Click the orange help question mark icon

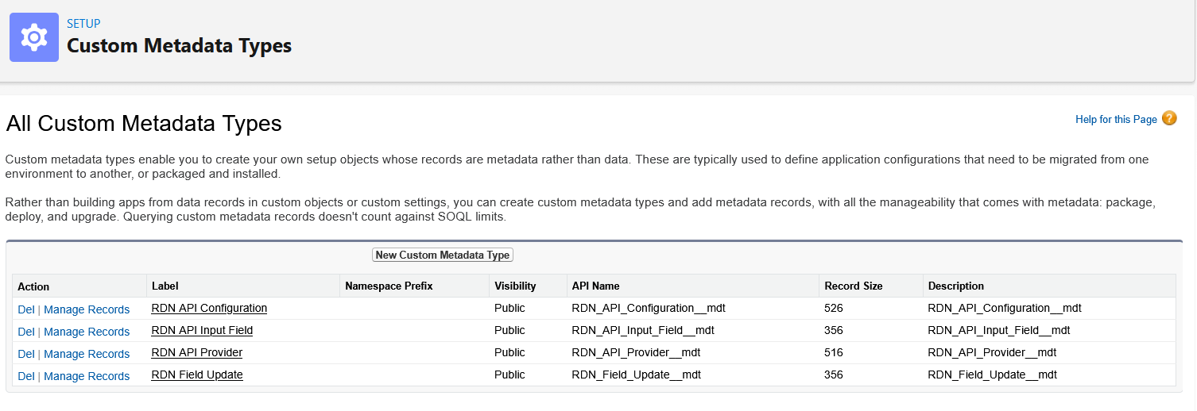click(x=1168, y=118)
